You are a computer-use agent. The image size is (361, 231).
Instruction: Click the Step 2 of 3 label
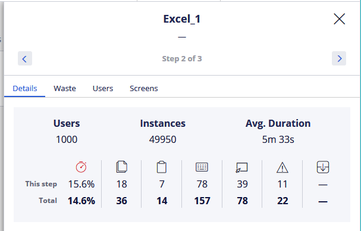pyautogui.click(x=182, y=58)
